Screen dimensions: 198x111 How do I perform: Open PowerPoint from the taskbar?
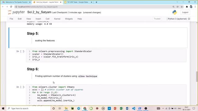pyautogui.click(x=115, y=108)
